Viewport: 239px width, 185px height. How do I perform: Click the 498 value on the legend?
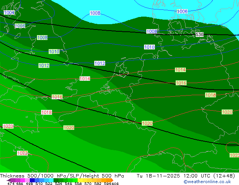point(29,183)
